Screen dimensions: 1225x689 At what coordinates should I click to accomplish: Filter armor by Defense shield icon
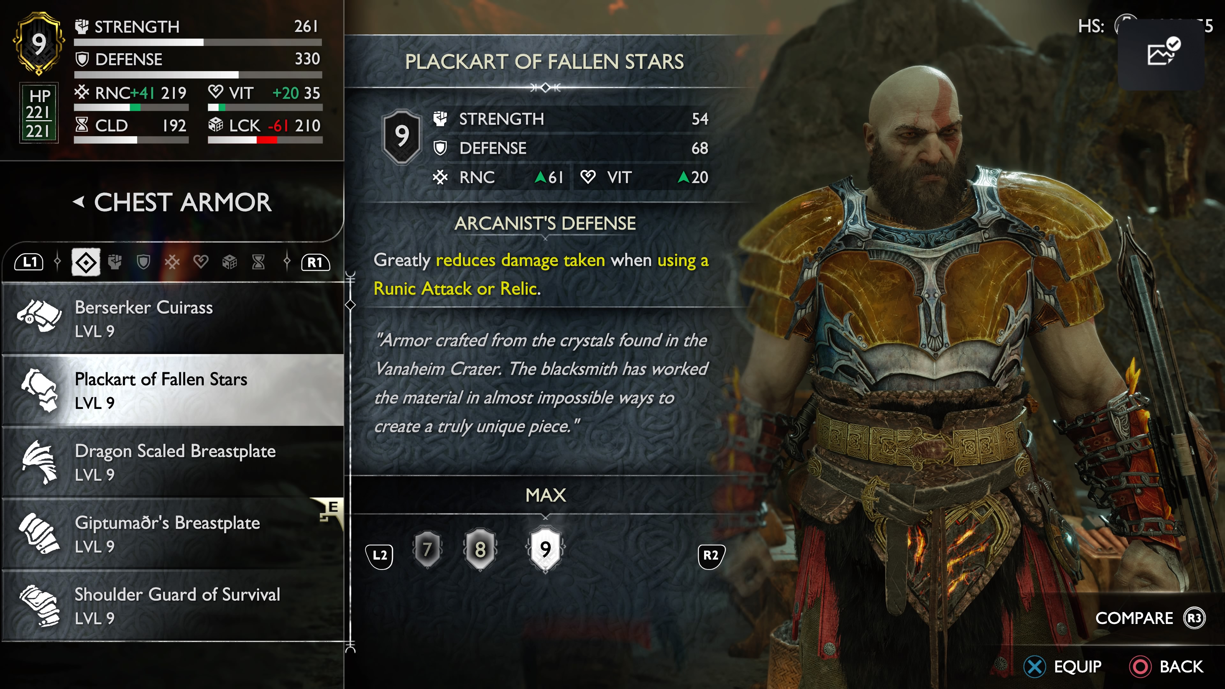(144, 262)
